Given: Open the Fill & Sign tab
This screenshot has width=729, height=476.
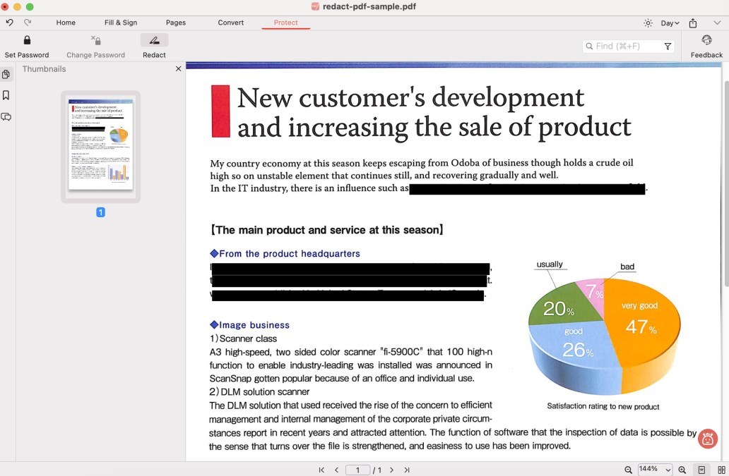Looking at the screenshot, I should click(x=119, y=22).
